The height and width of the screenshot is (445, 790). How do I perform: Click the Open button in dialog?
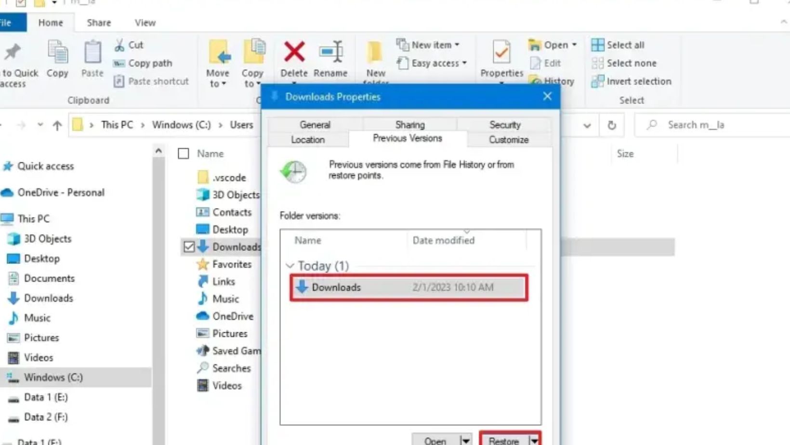pos(435,440)
